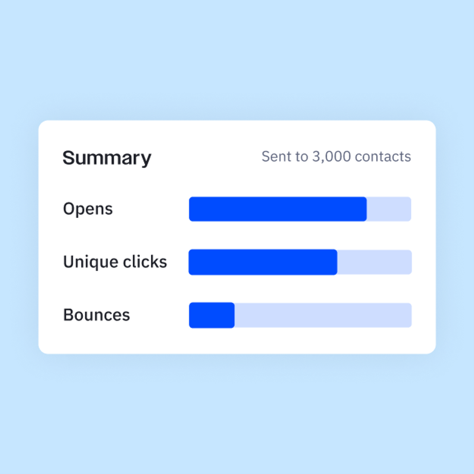Click the word "contacts" in the header
The image size is (474, 474).
(383, 156)
